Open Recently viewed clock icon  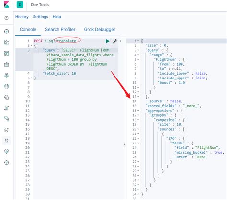pyautogui.click(x=6, y=18)
